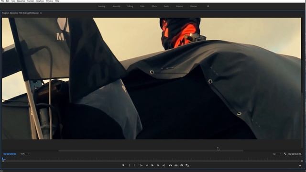
Task: Click the Mark In button
Action: coord(129,165)
